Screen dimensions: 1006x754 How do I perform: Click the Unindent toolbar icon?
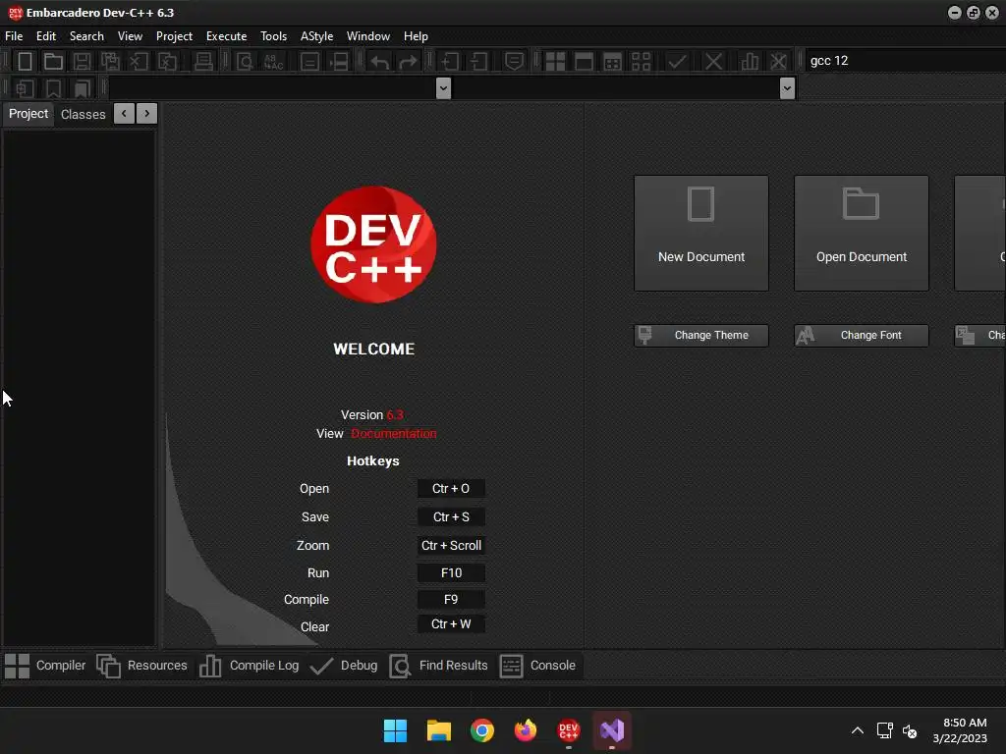pos(478,62)
